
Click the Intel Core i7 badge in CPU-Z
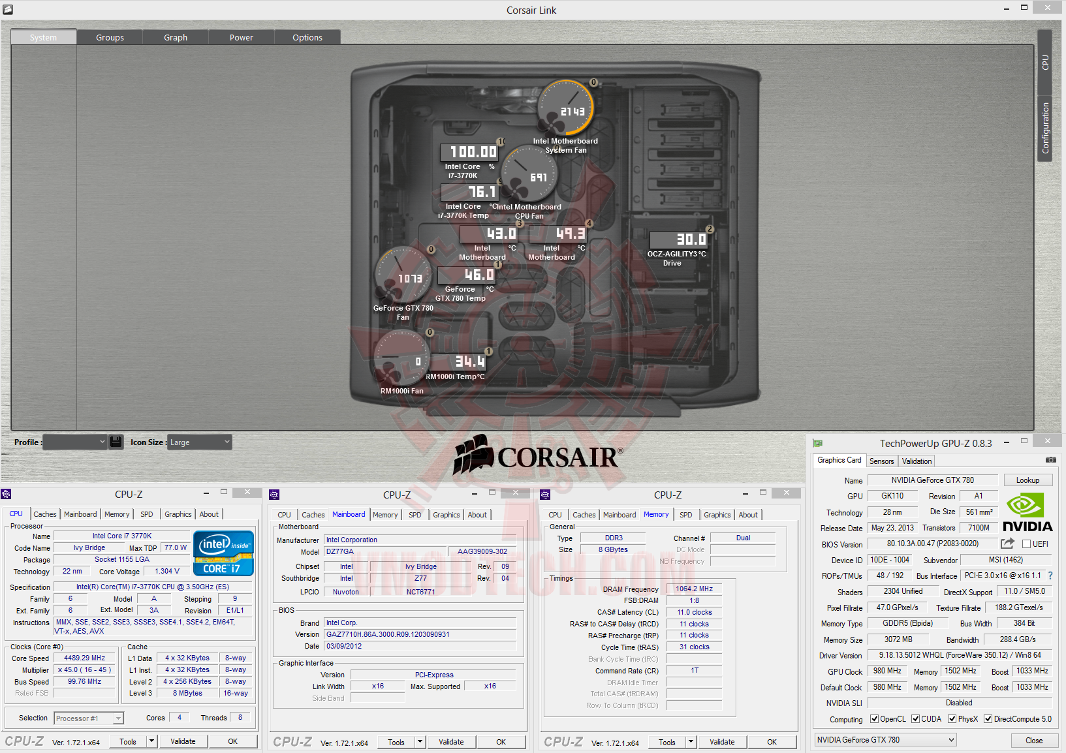click(x=223, y=553)
